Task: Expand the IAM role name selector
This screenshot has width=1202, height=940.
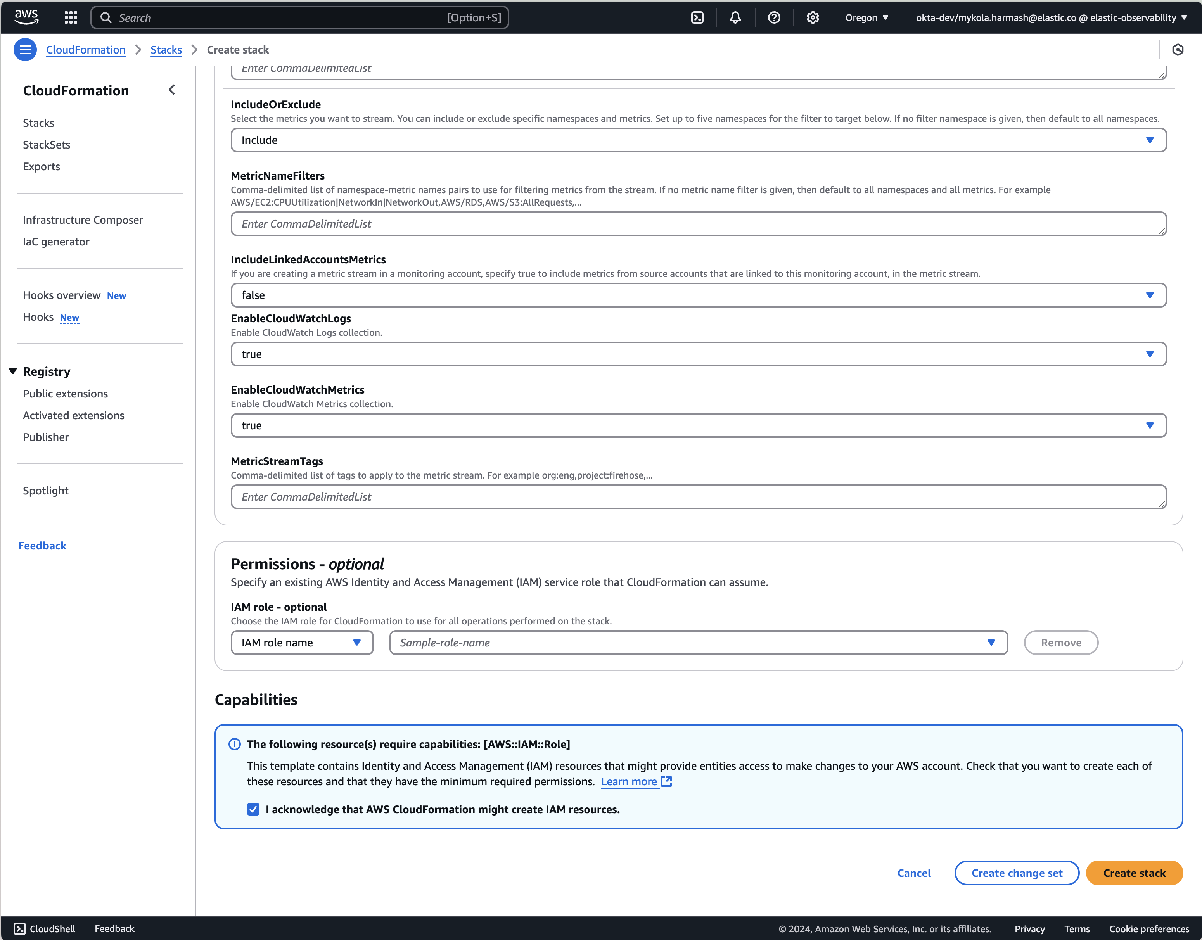Action: (302, 643)
